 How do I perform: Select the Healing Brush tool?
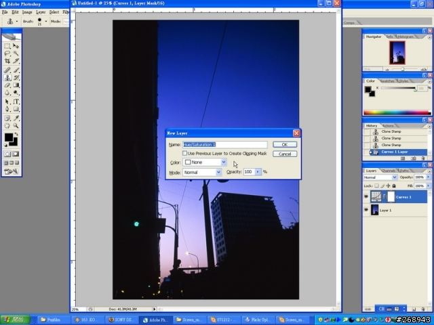(x=7, y=70)
